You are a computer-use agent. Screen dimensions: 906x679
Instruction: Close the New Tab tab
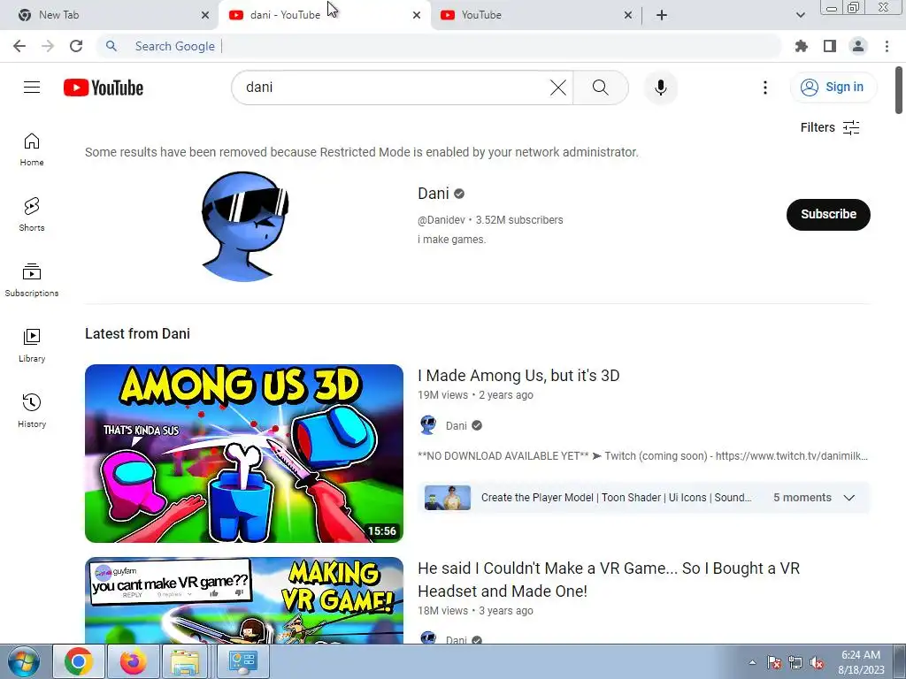pyautogui.click(x=205, y=15)
